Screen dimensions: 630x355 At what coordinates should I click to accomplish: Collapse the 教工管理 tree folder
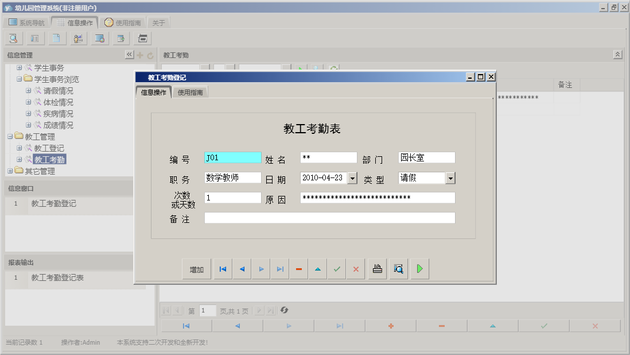[x=10, y=137]
